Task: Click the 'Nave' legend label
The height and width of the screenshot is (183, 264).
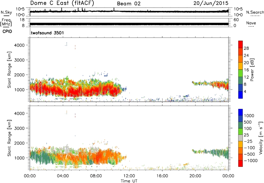Action: pos(251,23)
